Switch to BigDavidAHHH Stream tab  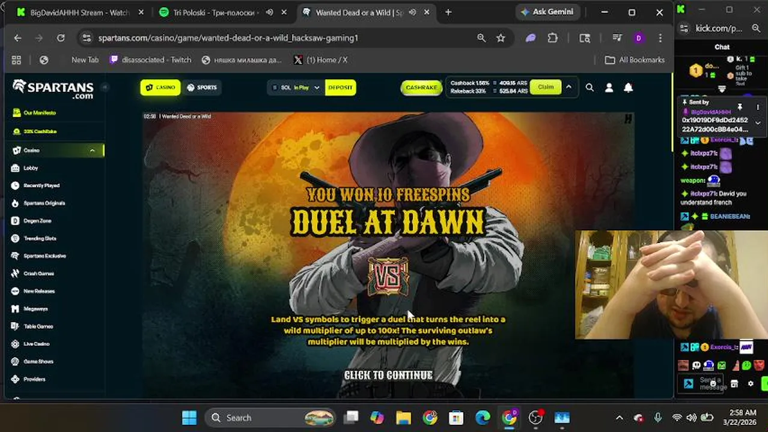pyautogui.click(x=80, y=12)
